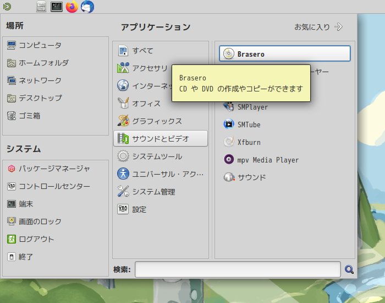
Task: Open the terminal icon in the top panel
Action: coord(57,7)
